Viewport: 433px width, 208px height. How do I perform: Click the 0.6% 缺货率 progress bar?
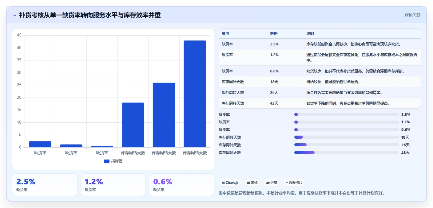tap(346, 130)
